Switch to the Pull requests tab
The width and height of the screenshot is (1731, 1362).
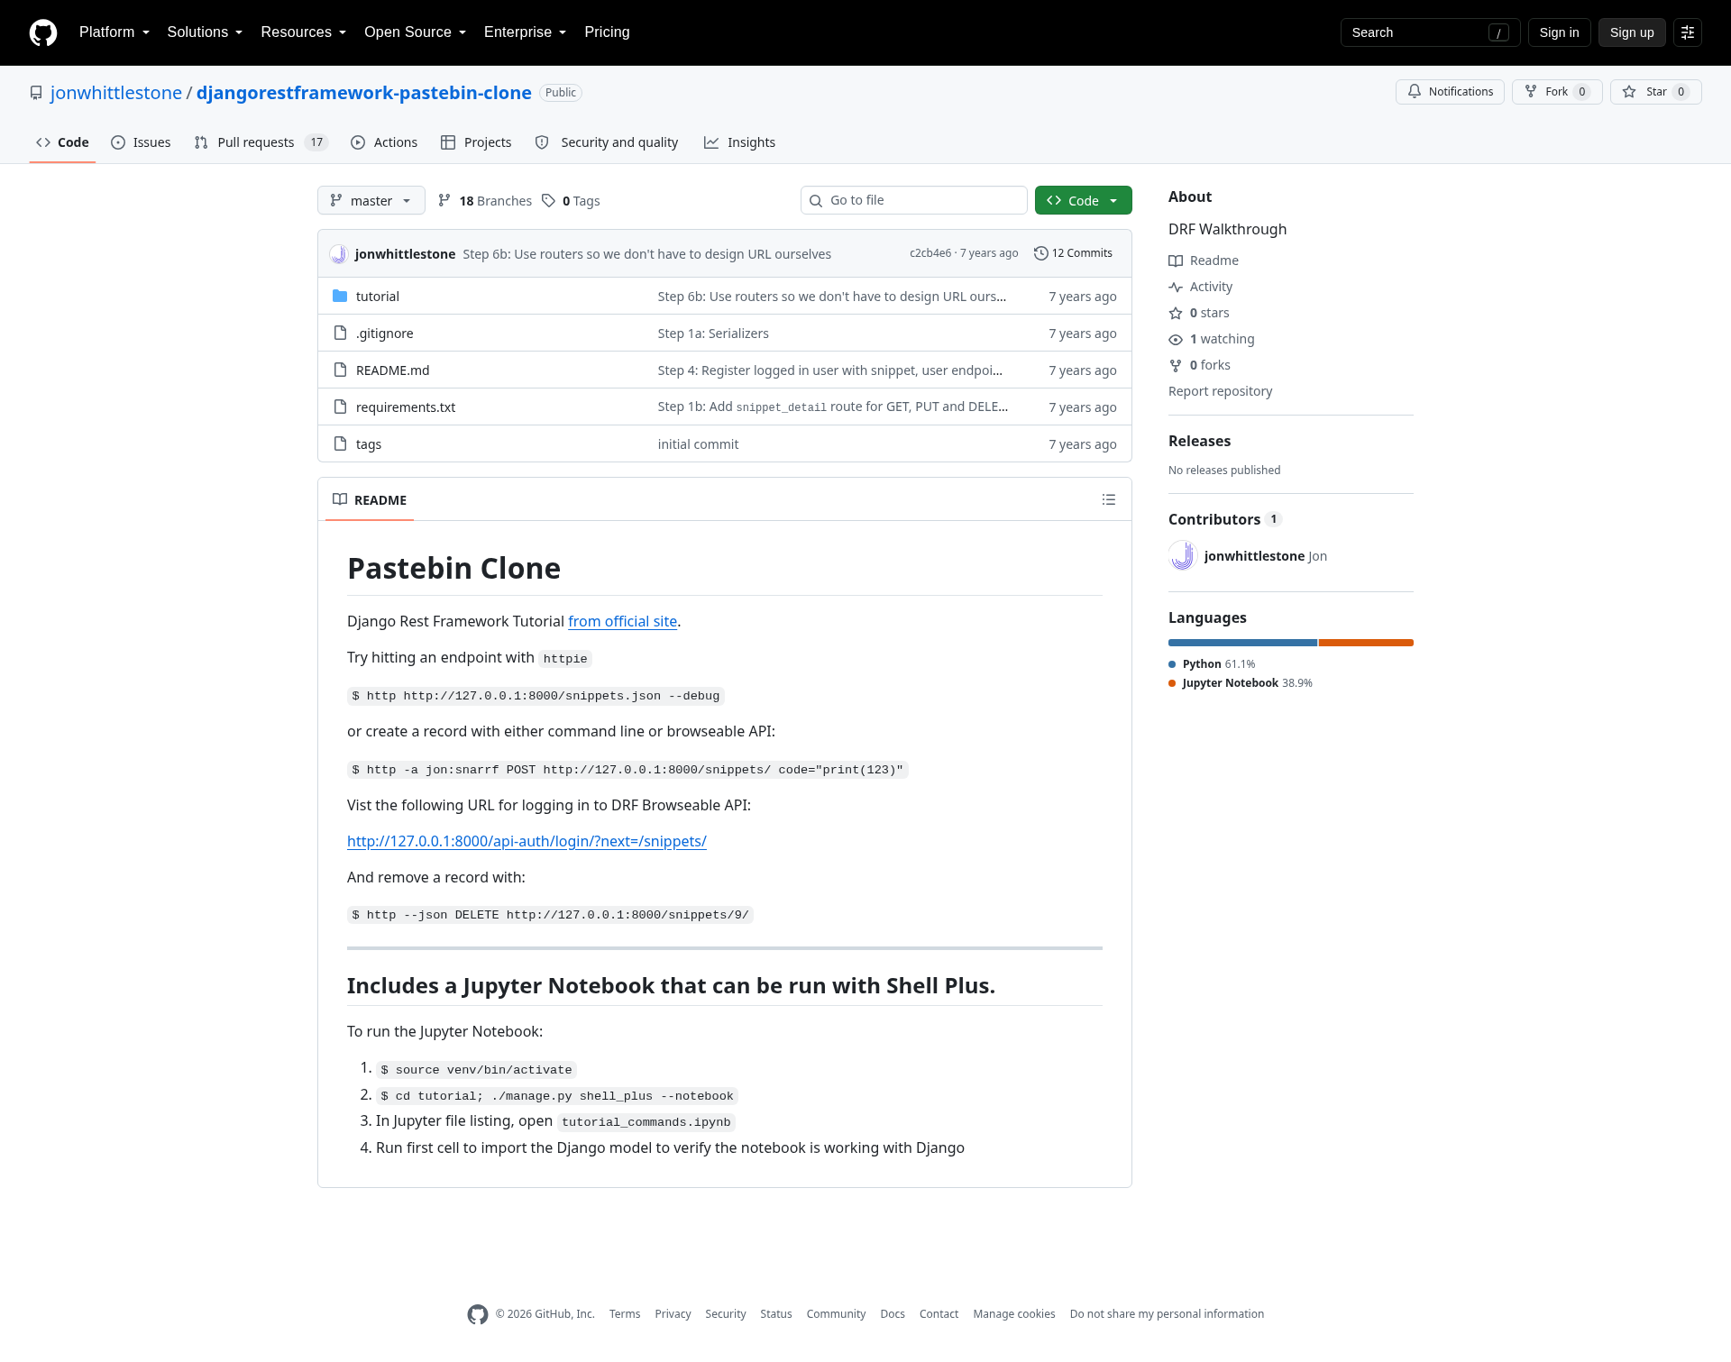(261, 142)
